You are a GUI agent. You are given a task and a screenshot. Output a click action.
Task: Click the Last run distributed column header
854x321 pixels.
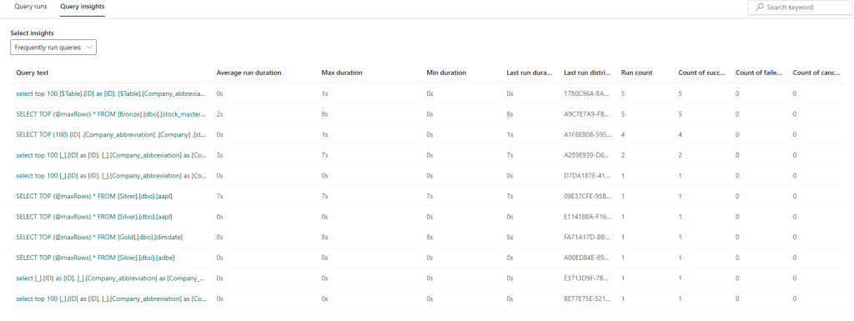pyautogui.click(x=587, y=73)
